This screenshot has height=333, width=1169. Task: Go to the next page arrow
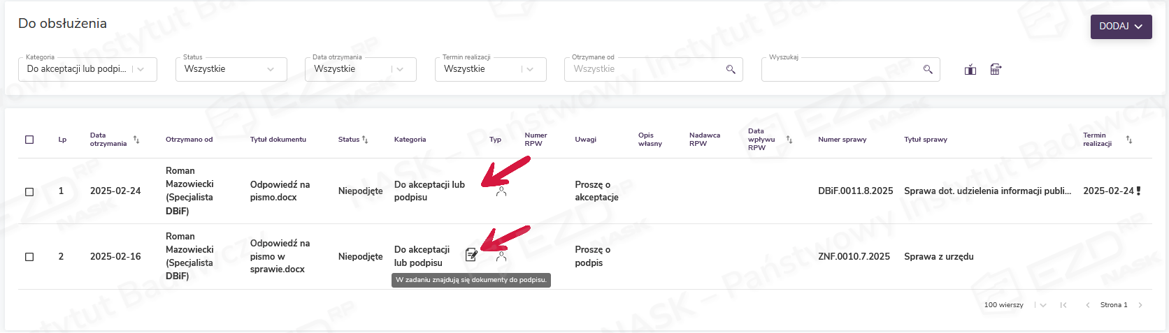[x=1140, y=305]
